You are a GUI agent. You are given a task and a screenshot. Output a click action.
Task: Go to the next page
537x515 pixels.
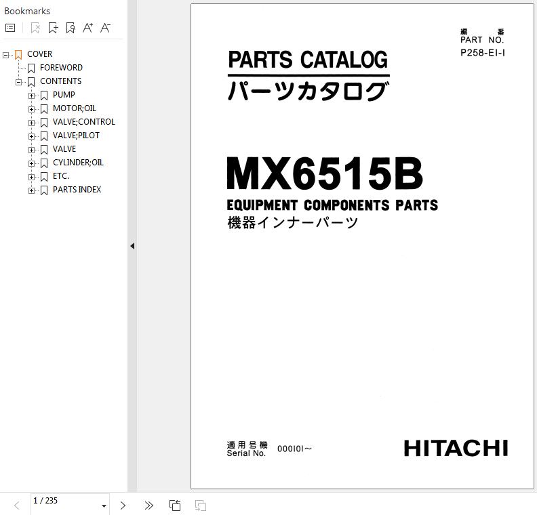pos(123,506)
